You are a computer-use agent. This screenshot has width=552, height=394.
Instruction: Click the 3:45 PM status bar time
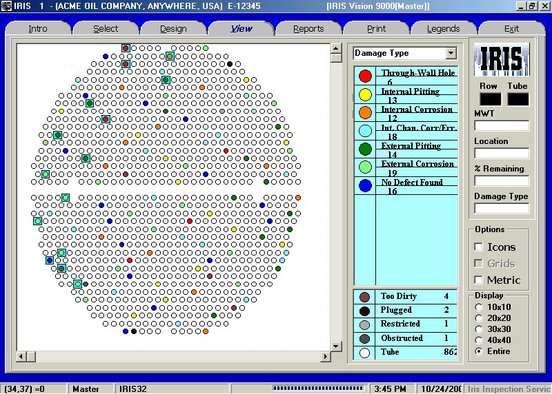click(391, 388)
